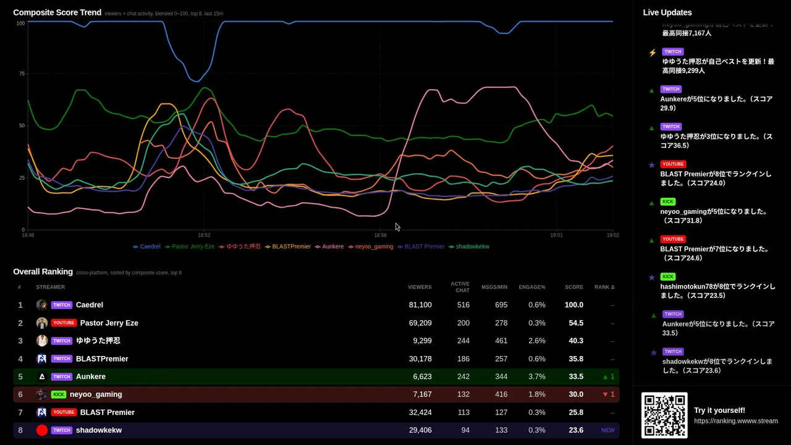This screenshot has width=791, height=445.
Task: Toggle the BLASTPremier legend entry
Action: click(287, 247)
